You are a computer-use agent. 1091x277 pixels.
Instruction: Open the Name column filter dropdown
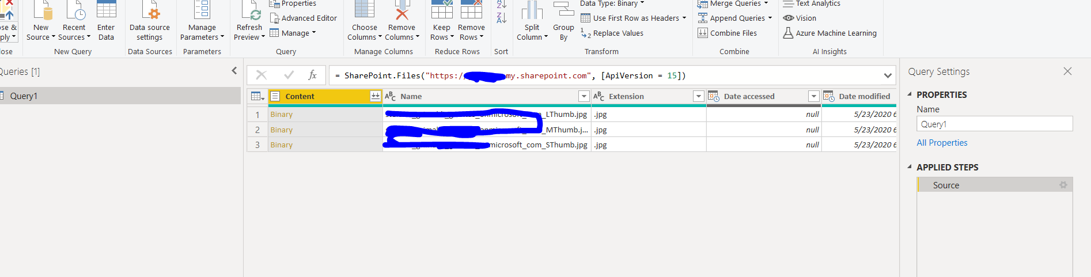(x=584, y=96)
